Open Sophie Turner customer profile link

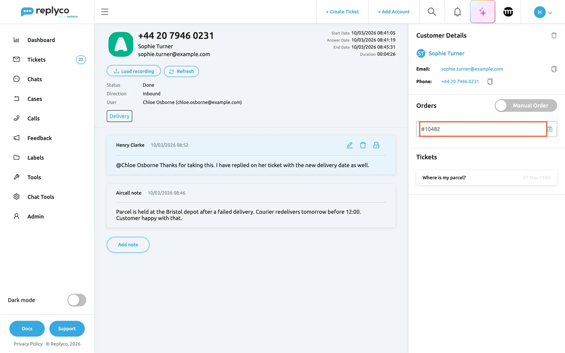coord(446,53)
